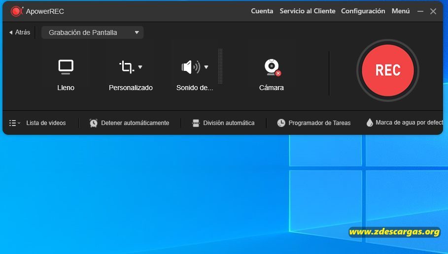Start recording with the red REC button
Image resolution: width=448 pixels, height=254 pixels.
tap(388, 70)
